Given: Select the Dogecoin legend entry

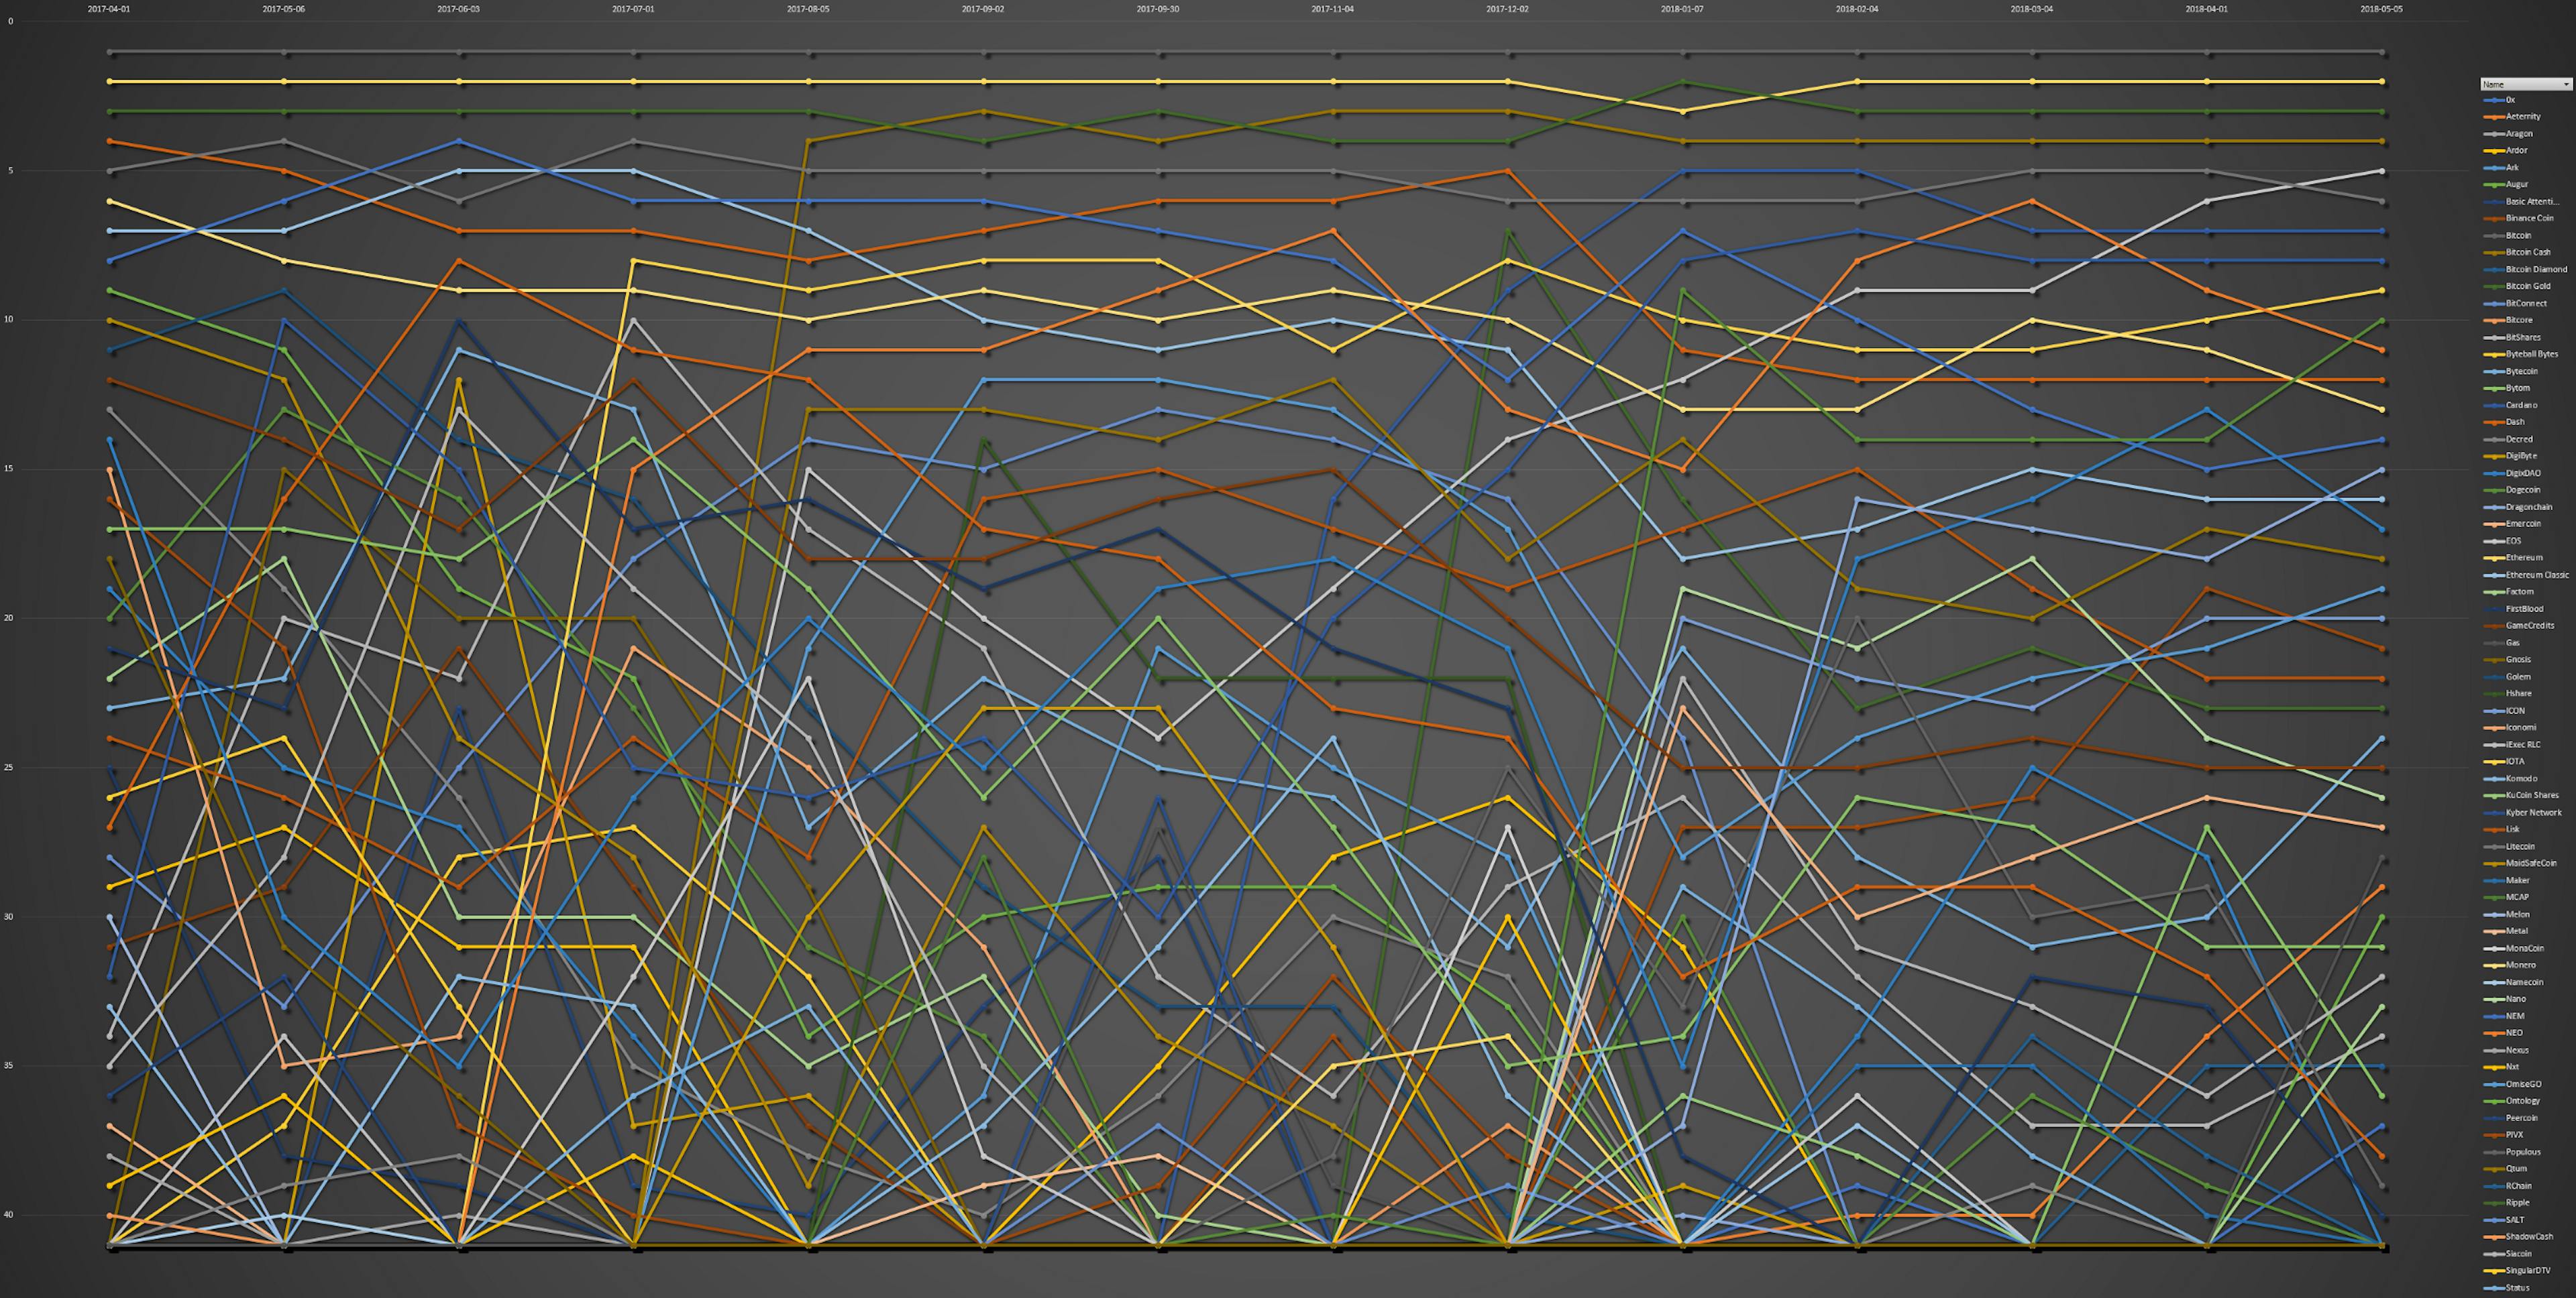Looking at the screenshot, I should 2523,489.
